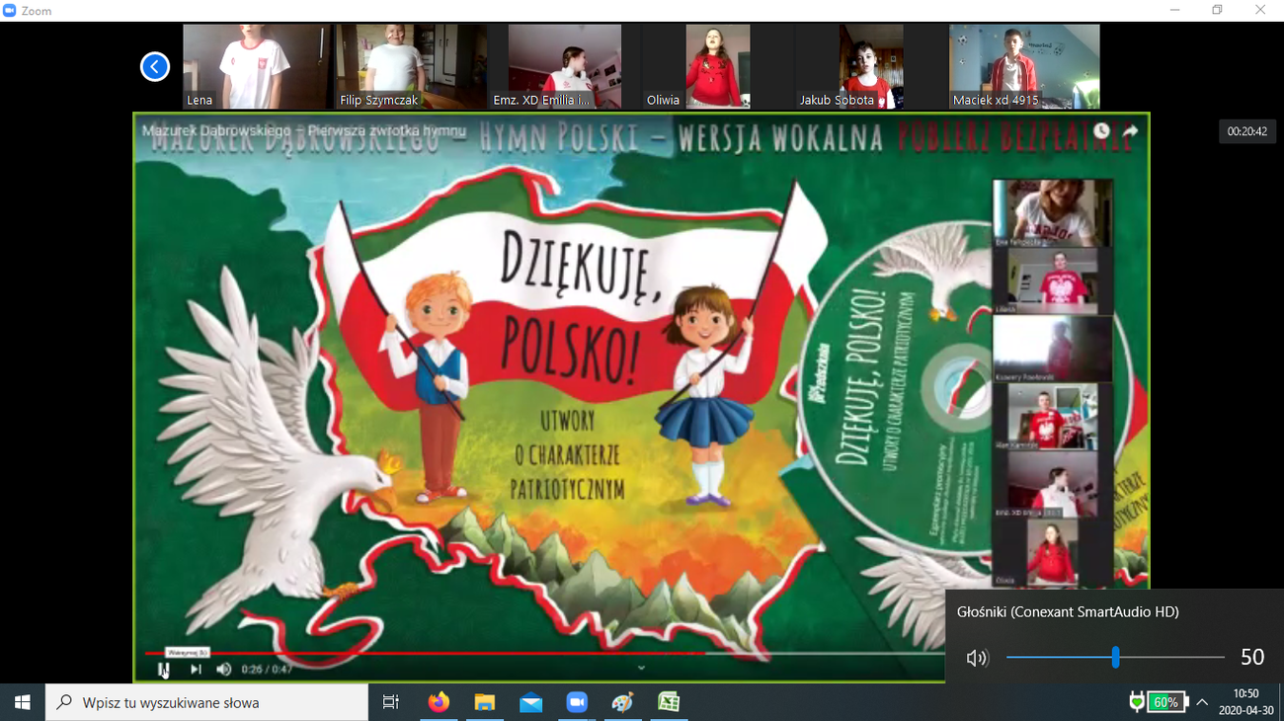The height and width of the screenshot is (721, 1284).
Task: Open File Explorer from the taskbar
Action: coord(484,702)
